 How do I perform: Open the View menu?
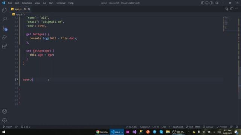[37, 3]
